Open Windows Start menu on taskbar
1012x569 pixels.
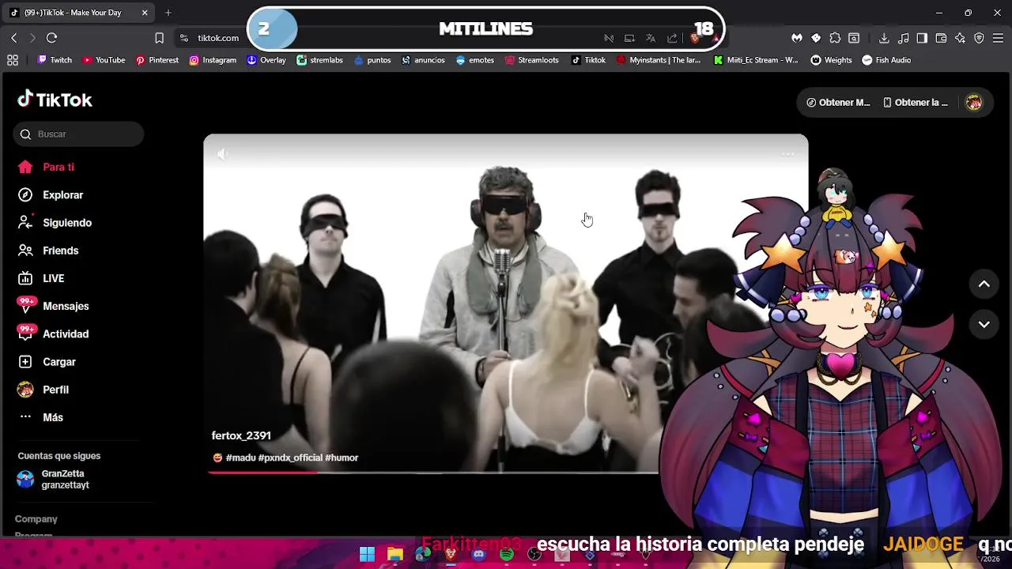368,554
